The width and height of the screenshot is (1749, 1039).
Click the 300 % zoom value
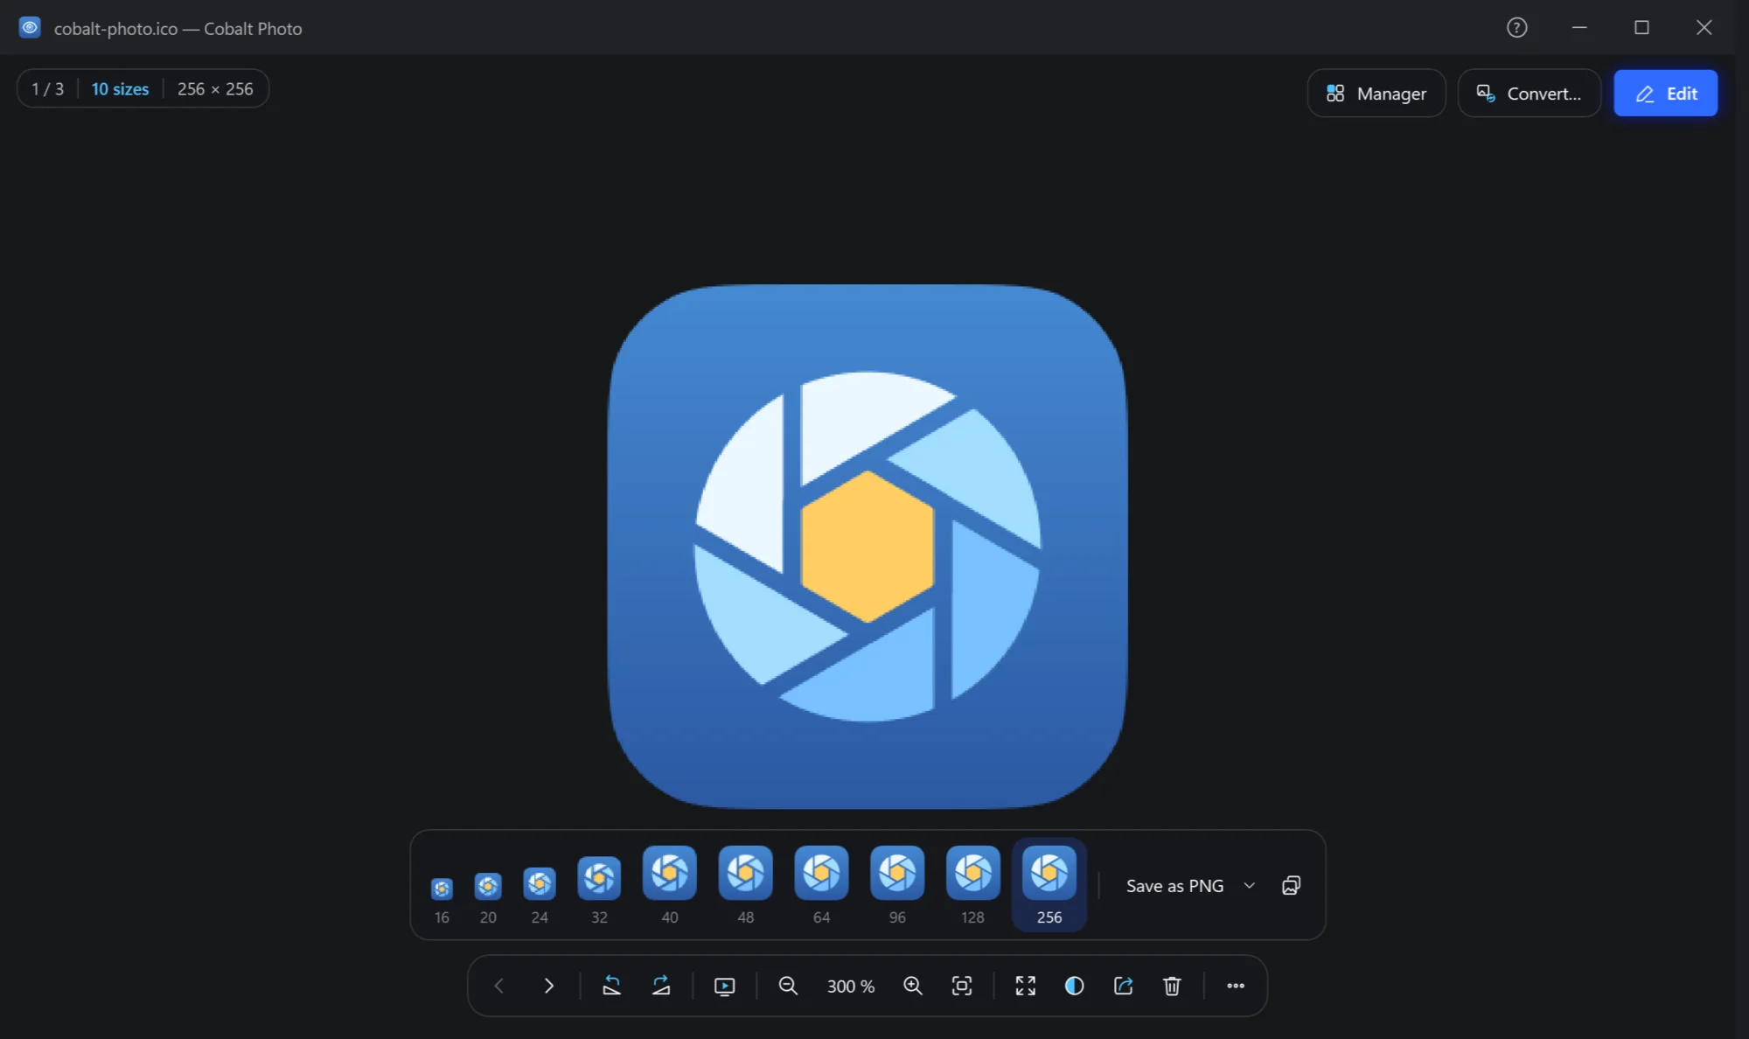tap(851, 987)
